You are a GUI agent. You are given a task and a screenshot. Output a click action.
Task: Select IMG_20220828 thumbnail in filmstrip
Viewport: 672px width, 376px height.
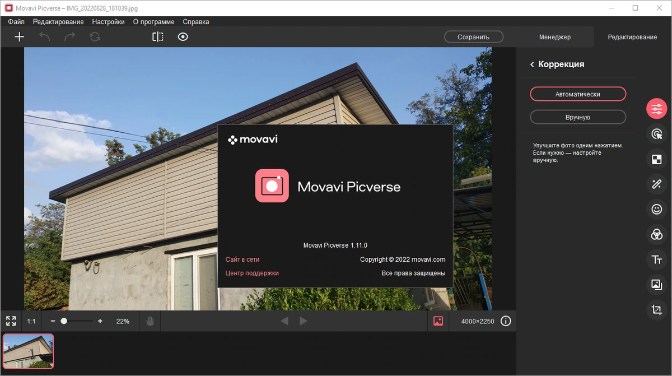point(29,351)
